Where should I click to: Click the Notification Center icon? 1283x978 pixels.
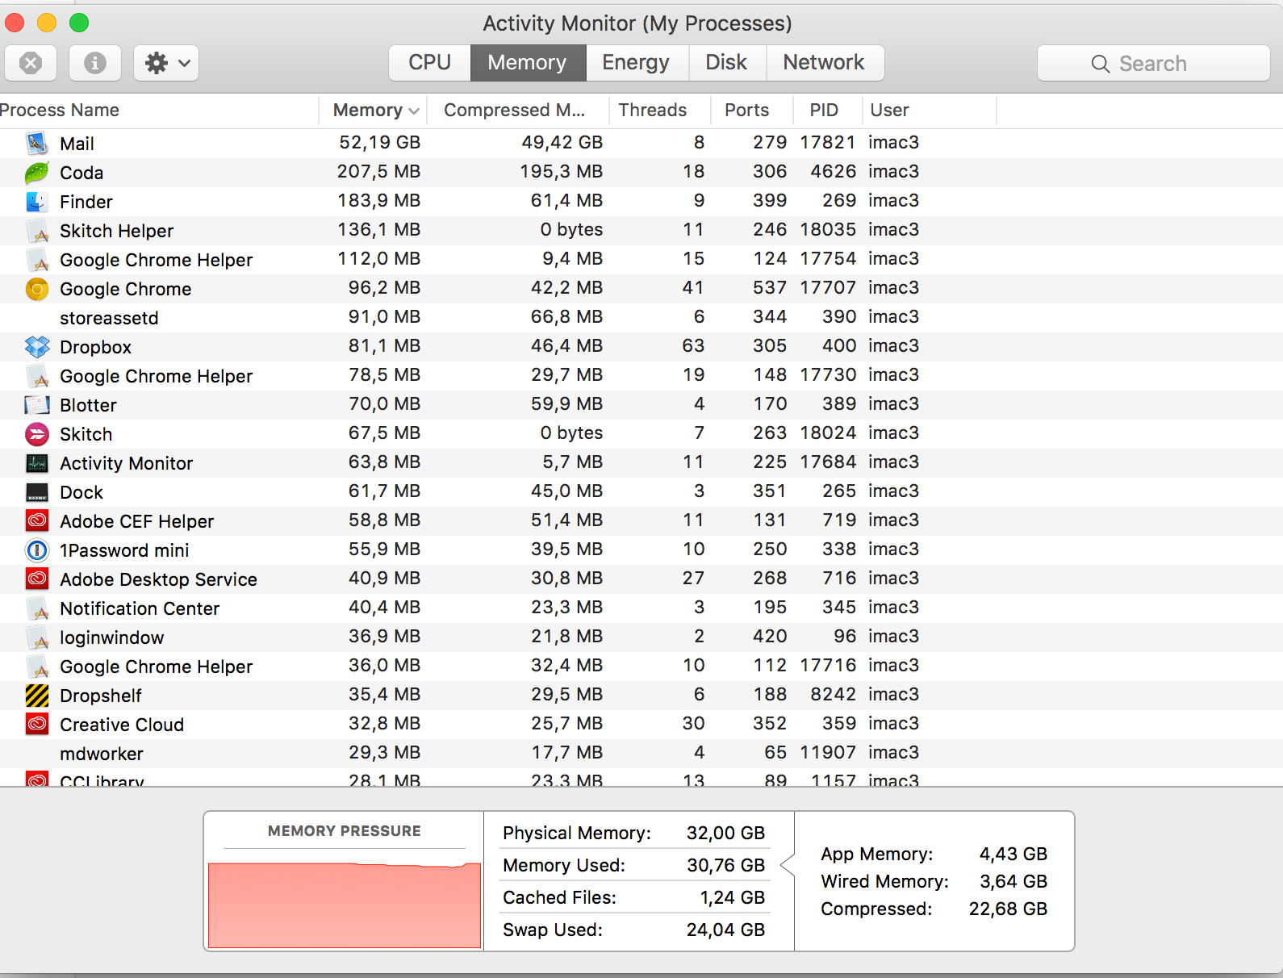(x=37, y=608)
